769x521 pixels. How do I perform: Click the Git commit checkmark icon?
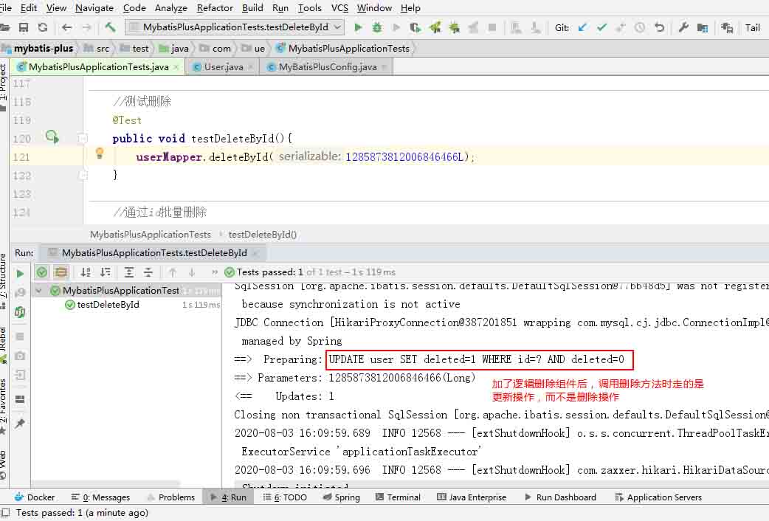[x=601, y=27]
